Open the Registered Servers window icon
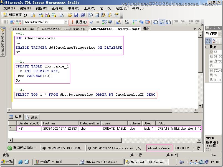This screenshot has width=223, height=167. click(x=90, y=15)
